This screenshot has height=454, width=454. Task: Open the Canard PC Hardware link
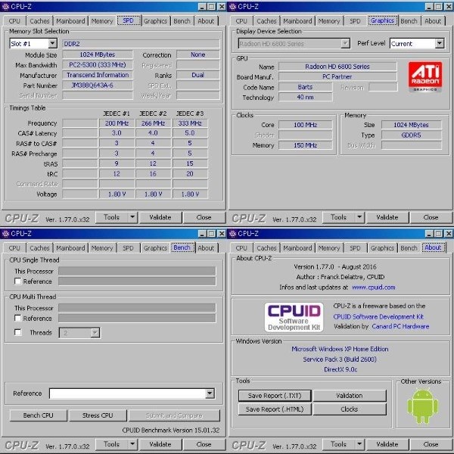400,326
